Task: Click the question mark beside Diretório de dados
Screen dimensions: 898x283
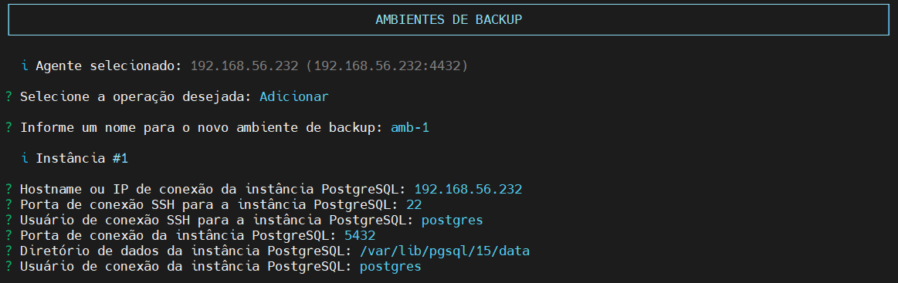Action: (9, 251)
